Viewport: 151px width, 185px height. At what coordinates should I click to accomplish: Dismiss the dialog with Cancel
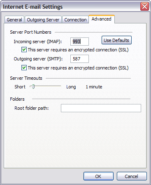pos(132,176)
